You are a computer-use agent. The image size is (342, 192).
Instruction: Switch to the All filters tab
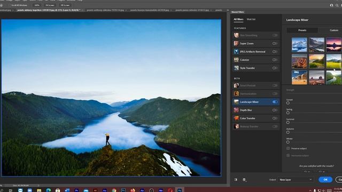click(x=238, y=19)
